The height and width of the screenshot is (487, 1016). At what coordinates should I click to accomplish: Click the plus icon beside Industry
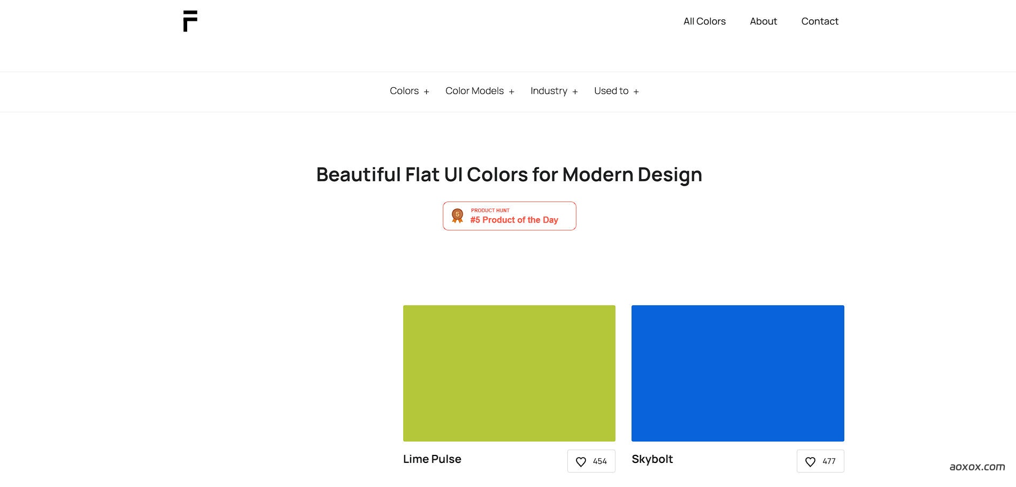coord(575,92)
